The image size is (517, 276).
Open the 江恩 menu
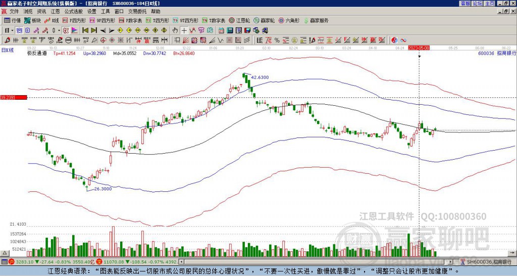click(56, 12)
